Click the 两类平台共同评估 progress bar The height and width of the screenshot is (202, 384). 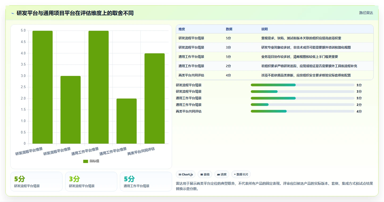tap(302, 111)
